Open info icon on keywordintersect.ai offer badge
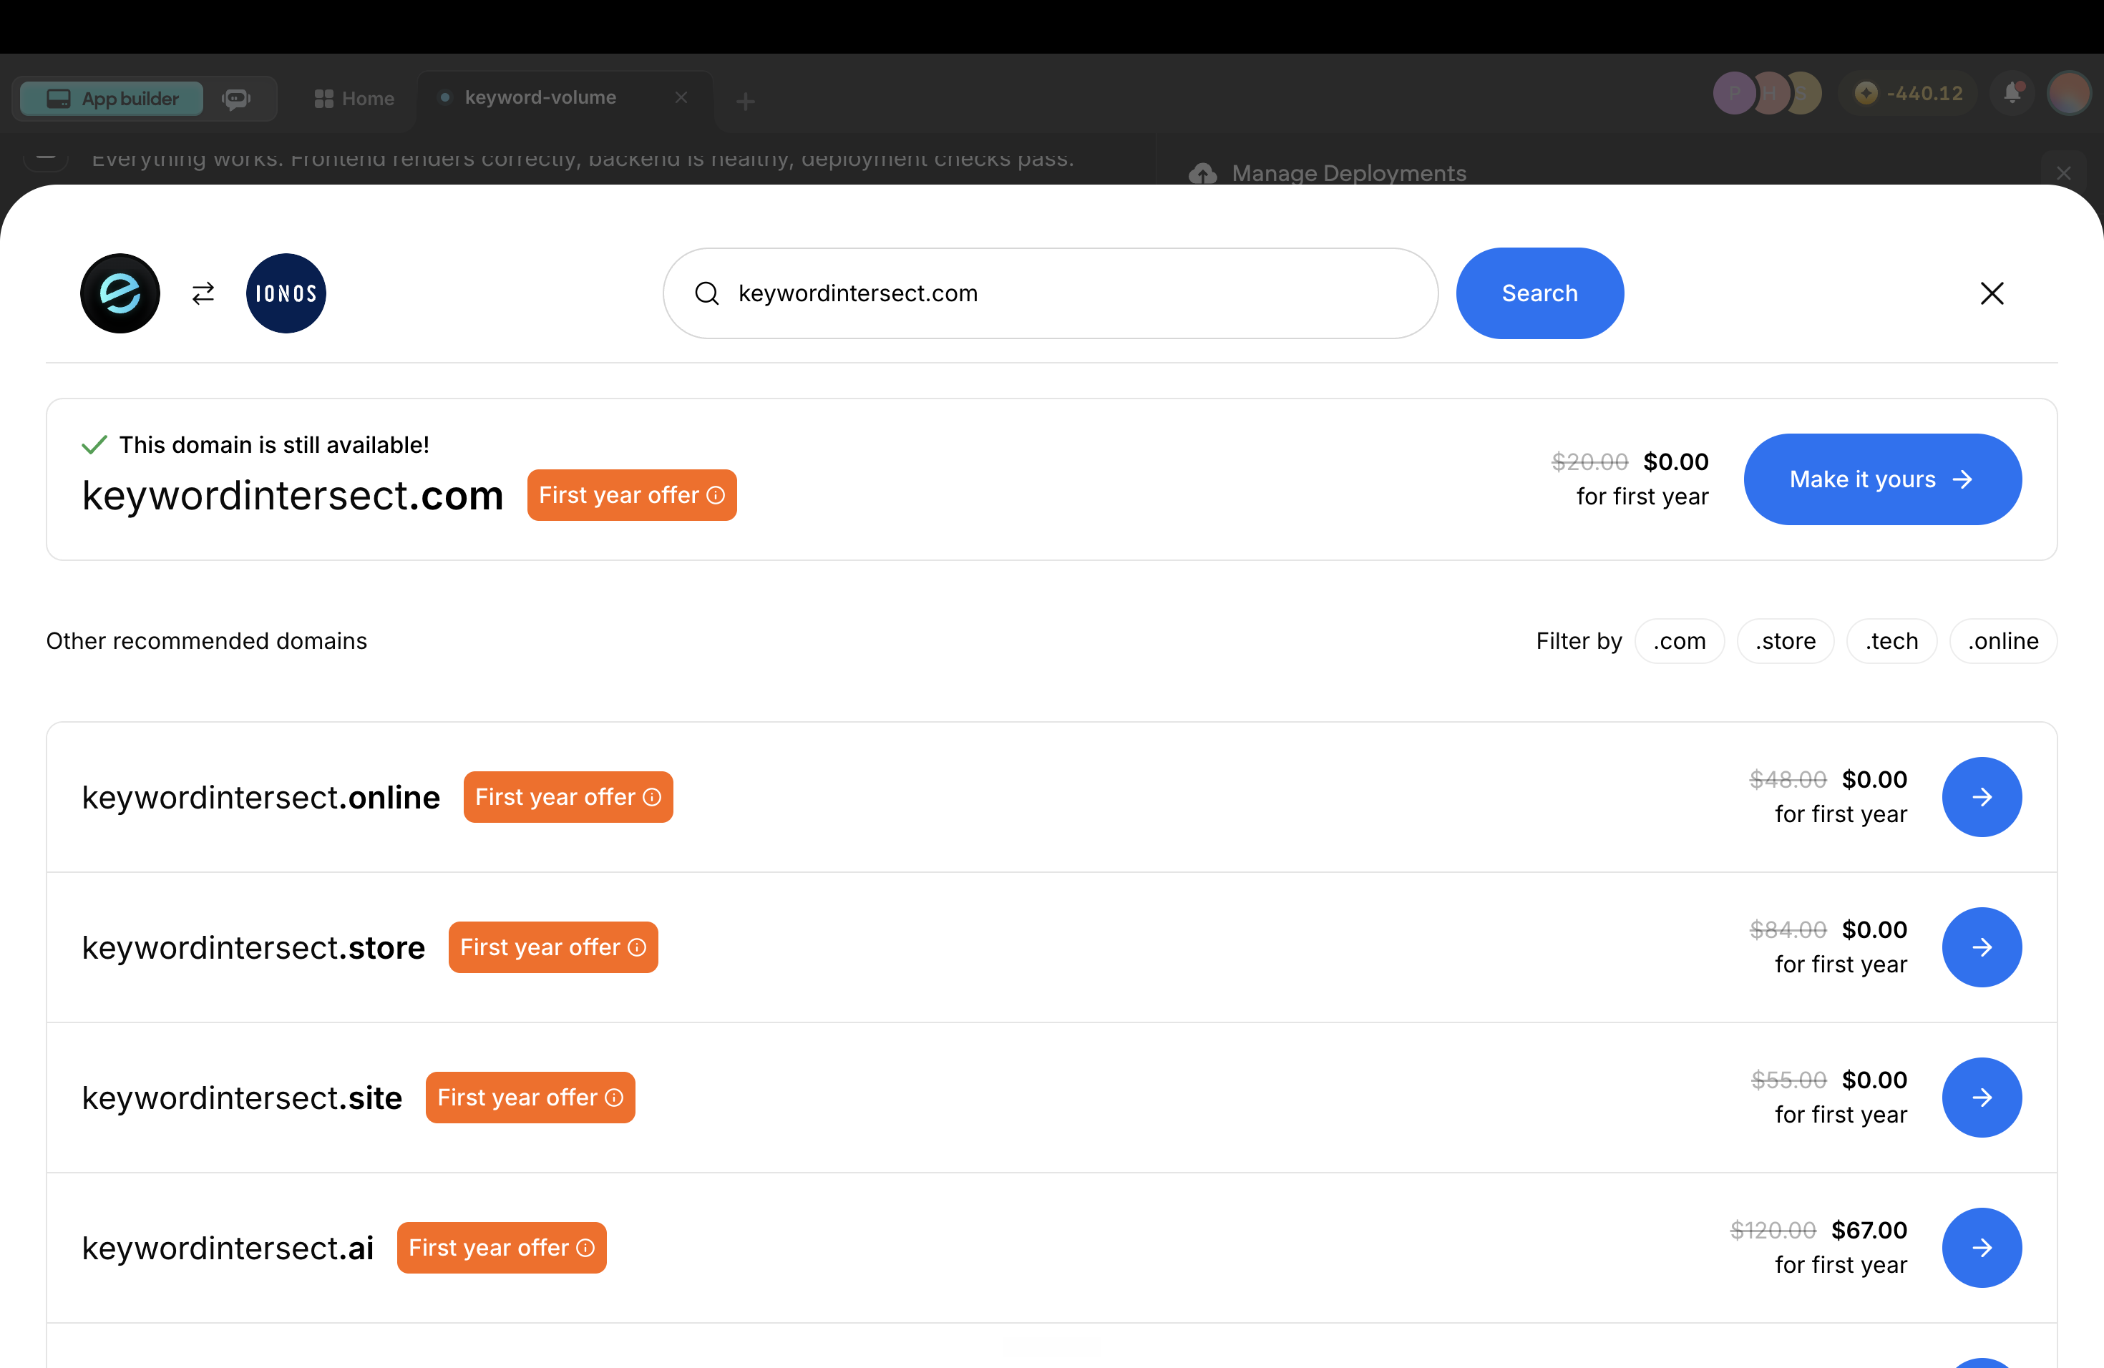 point(585,1248)
